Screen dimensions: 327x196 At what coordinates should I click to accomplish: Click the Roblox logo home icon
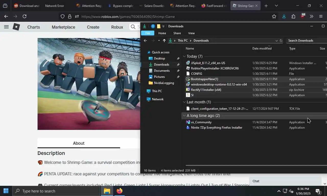(16, 27)
